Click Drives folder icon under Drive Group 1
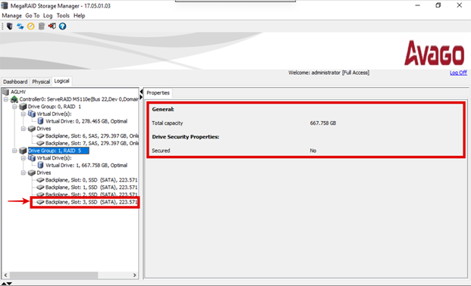 pos(32,173)
